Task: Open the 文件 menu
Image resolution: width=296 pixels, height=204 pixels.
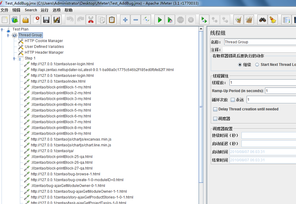Action: pos(5,10)
